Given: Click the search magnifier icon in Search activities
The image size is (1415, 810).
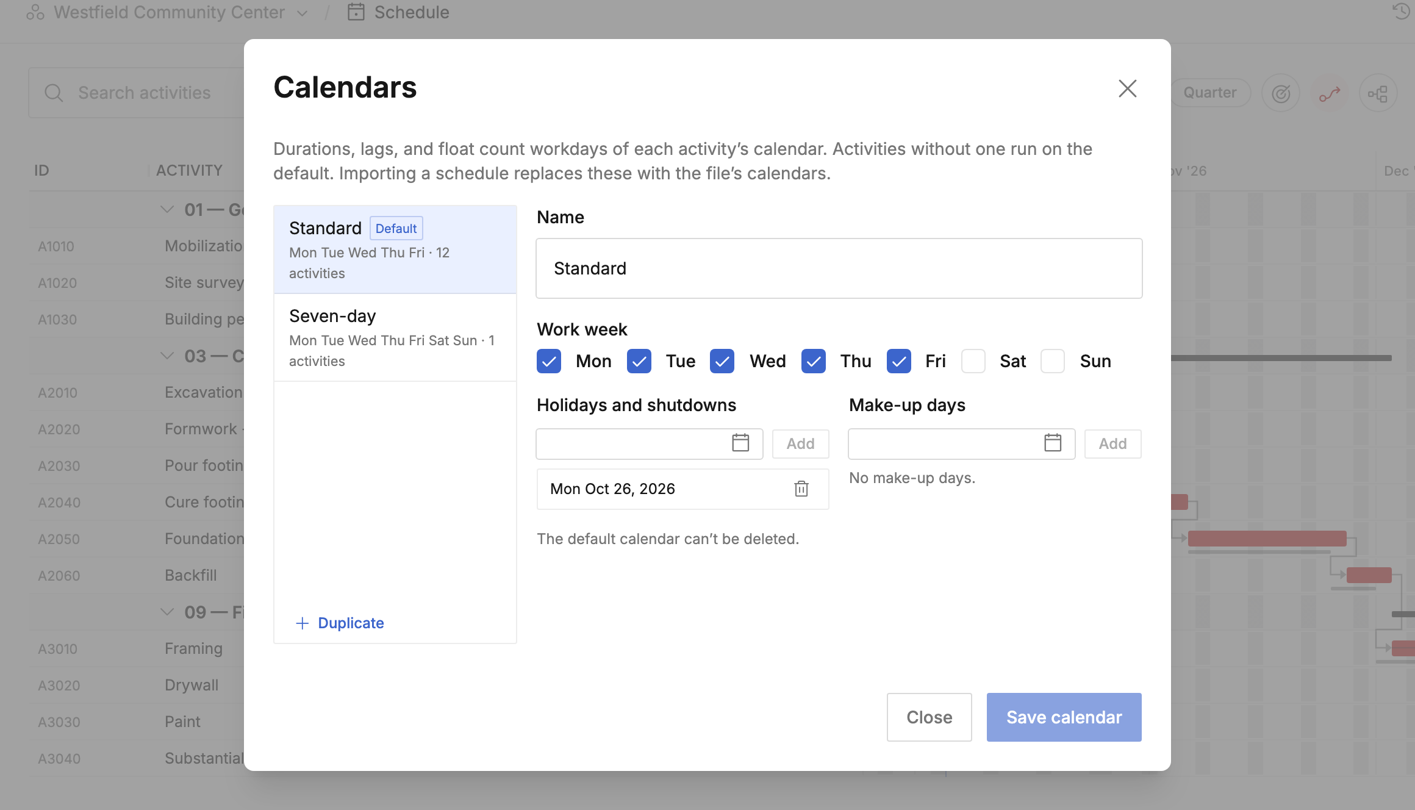Looking at the screenshot, I should pos(54,93).
